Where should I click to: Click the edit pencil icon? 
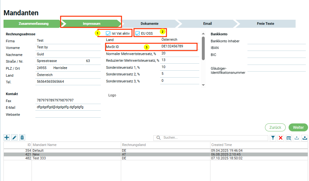(x=14, y=137)
